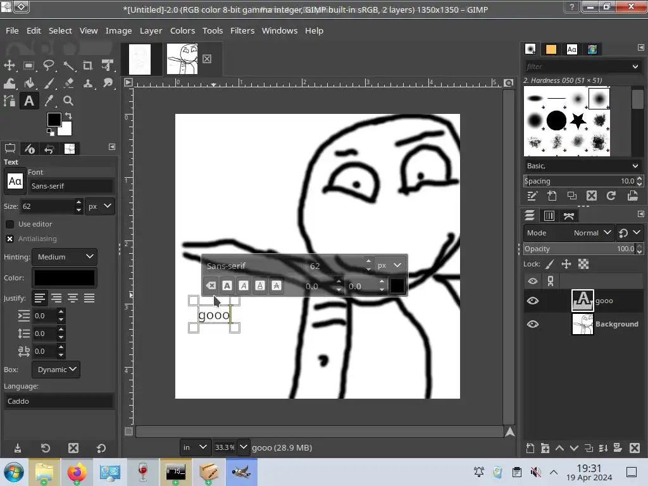Open the zoom 33.3% dropdown
648x486 pixels.
click(x=244, y=447)
